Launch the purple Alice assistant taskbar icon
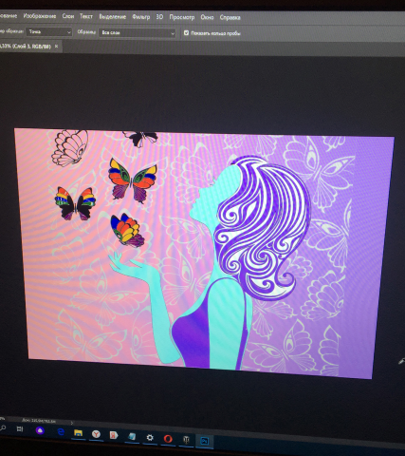 [40, 430]
